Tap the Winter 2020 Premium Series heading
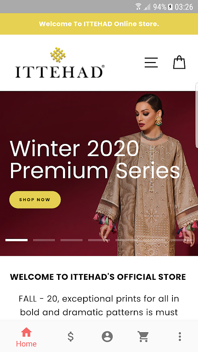198x352 pixels. [x=95, y=160]
